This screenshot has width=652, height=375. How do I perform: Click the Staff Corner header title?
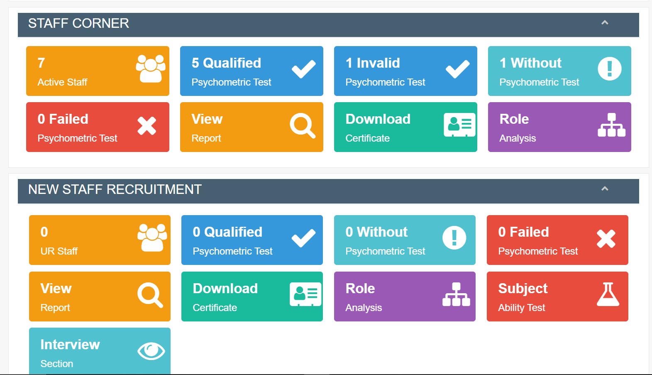78,23
